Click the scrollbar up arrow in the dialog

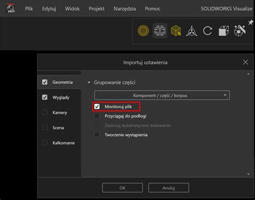(x=249, y=74)
